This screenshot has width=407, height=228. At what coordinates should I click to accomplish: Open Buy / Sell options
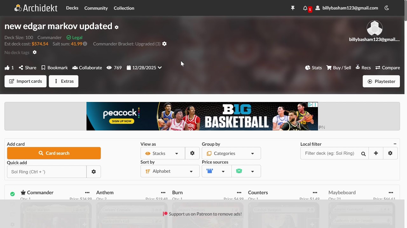point(339,68)
